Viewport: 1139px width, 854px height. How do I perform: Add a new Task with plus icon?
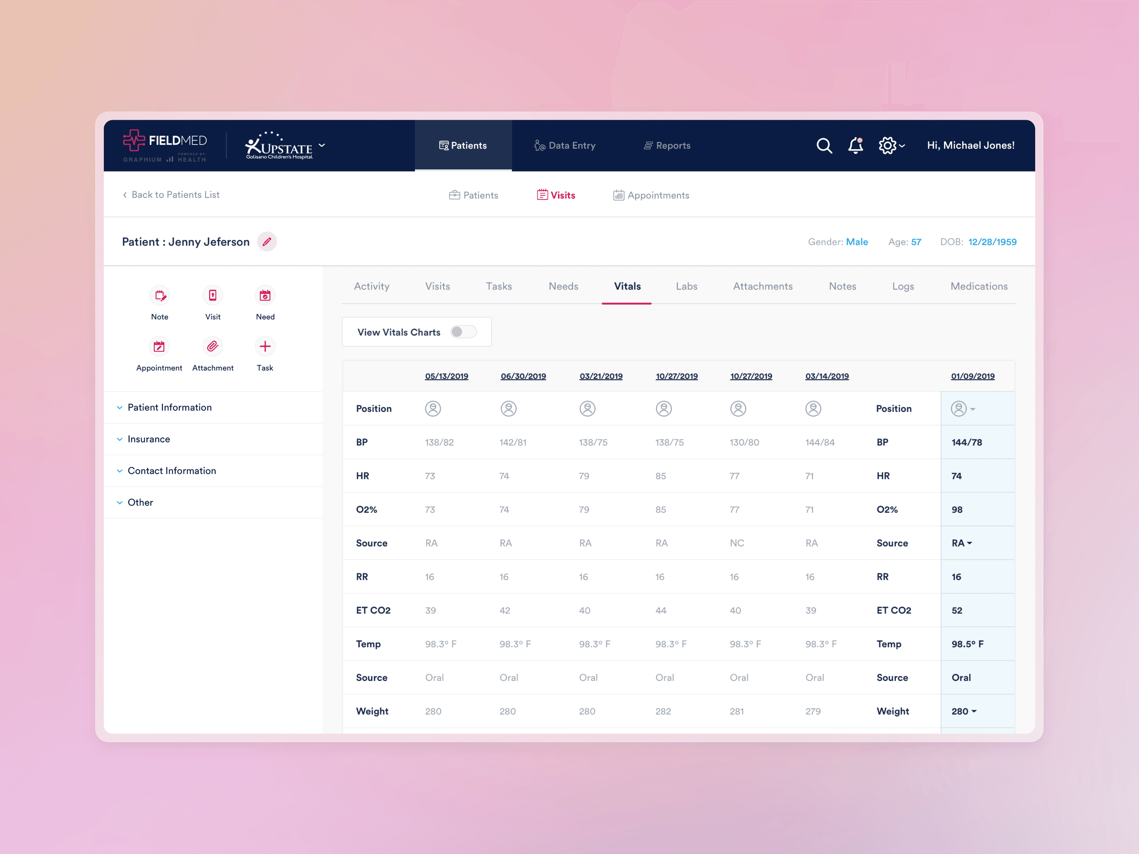pos(265,347)
